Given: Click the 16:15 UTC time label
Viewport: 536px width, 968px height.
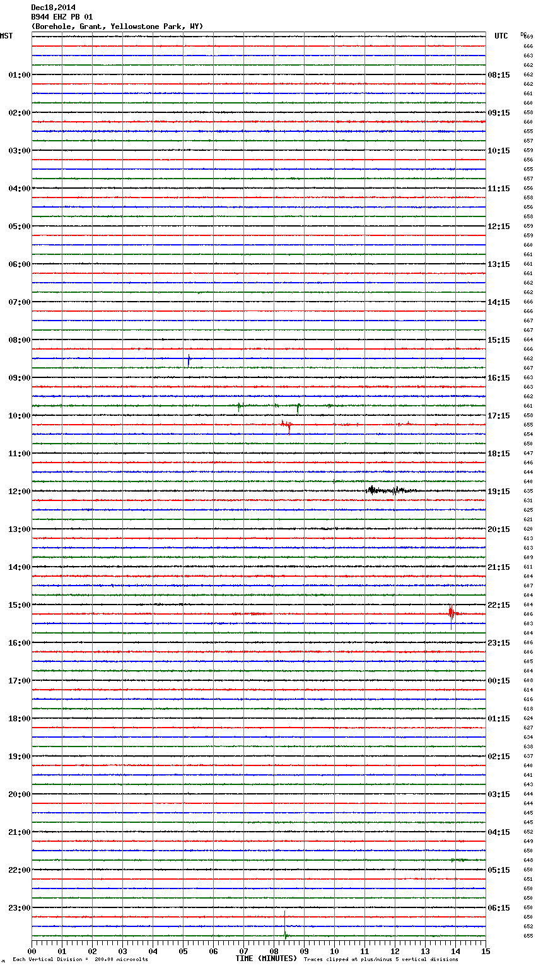Looking at the screenshot, I should (499, 378).
